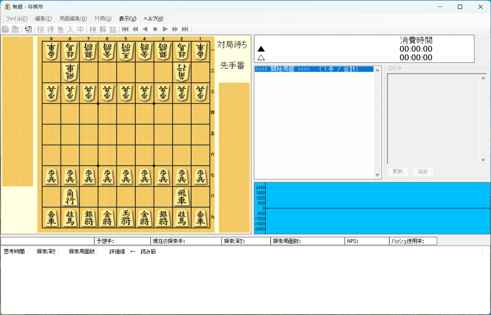Select the bottom 桂馬 knight on file 8
Screen dimensions: 491x315
70,217
